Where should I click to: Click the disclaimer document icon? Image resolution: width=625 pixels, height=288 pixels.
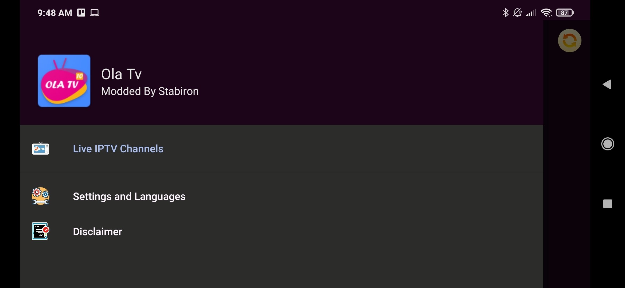pos(41,231)
